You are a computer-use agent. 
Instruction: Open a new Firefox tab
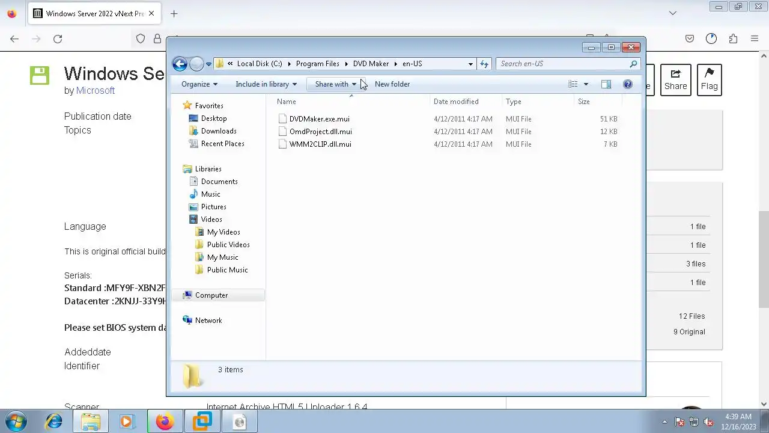pos(174,13)
